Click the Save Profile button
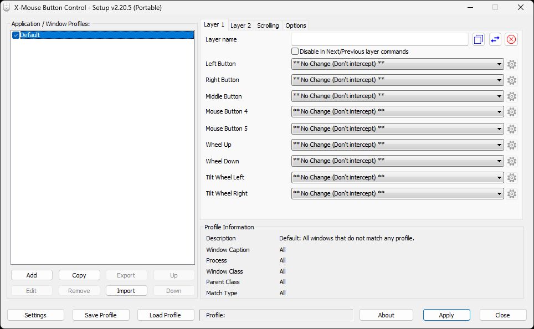 tap(100, 315)
